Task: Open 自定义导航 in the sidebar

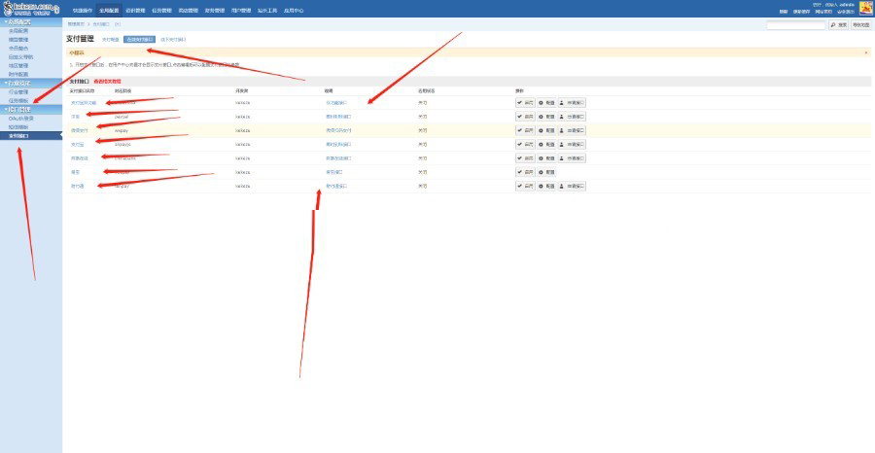Action: 20,57
